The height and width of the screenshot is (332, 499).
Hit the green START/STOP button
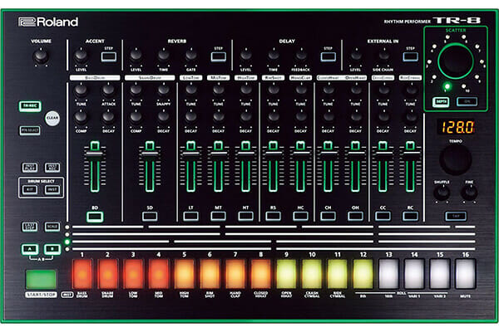point(41,279)
